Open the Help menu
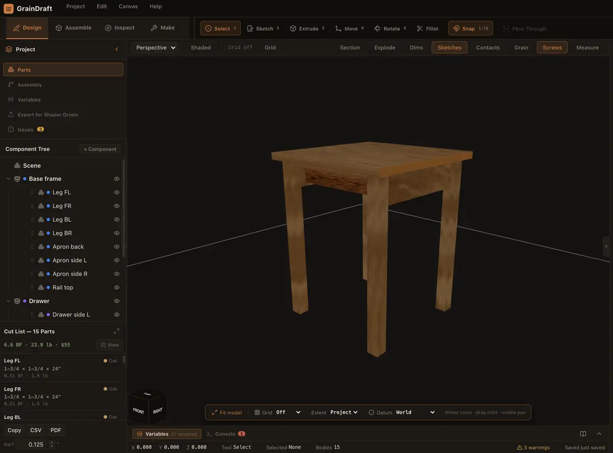 coord(156,6)
